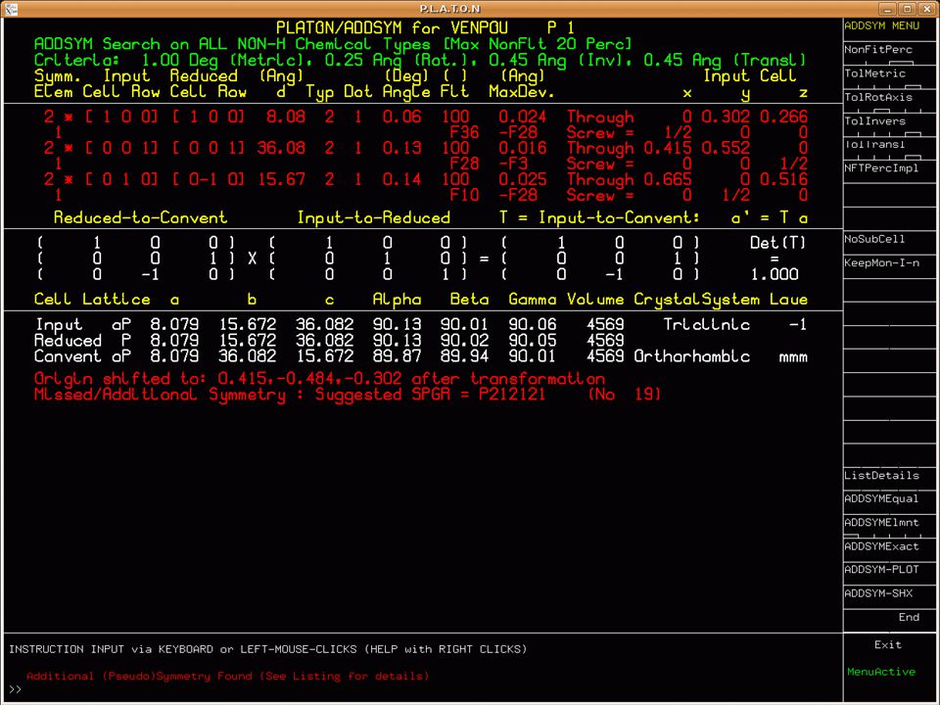
Task: Click the 'Criteria: 1.00 Deg (Metric)' line
Action: tap(420, 60)
